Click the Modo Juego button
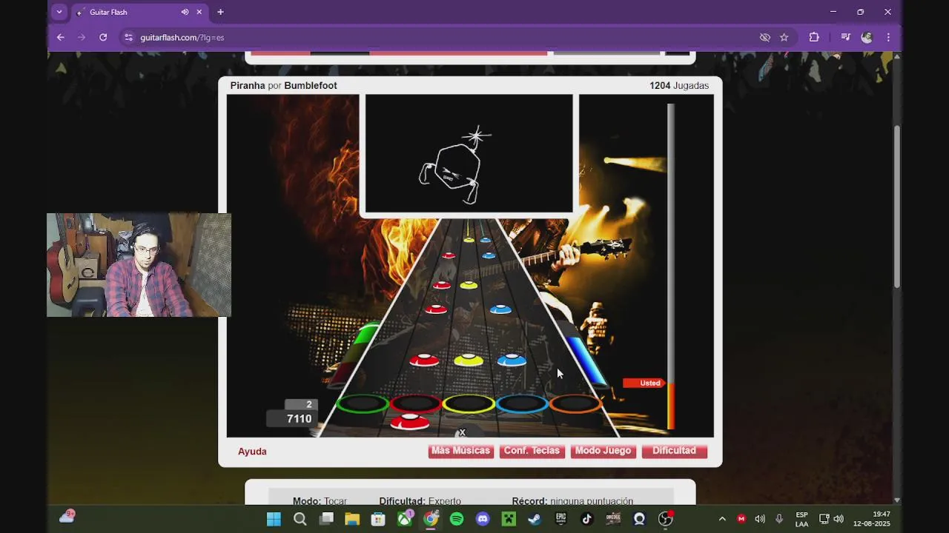The width and height of the screenshot is (949, 533). coord(603,451)
